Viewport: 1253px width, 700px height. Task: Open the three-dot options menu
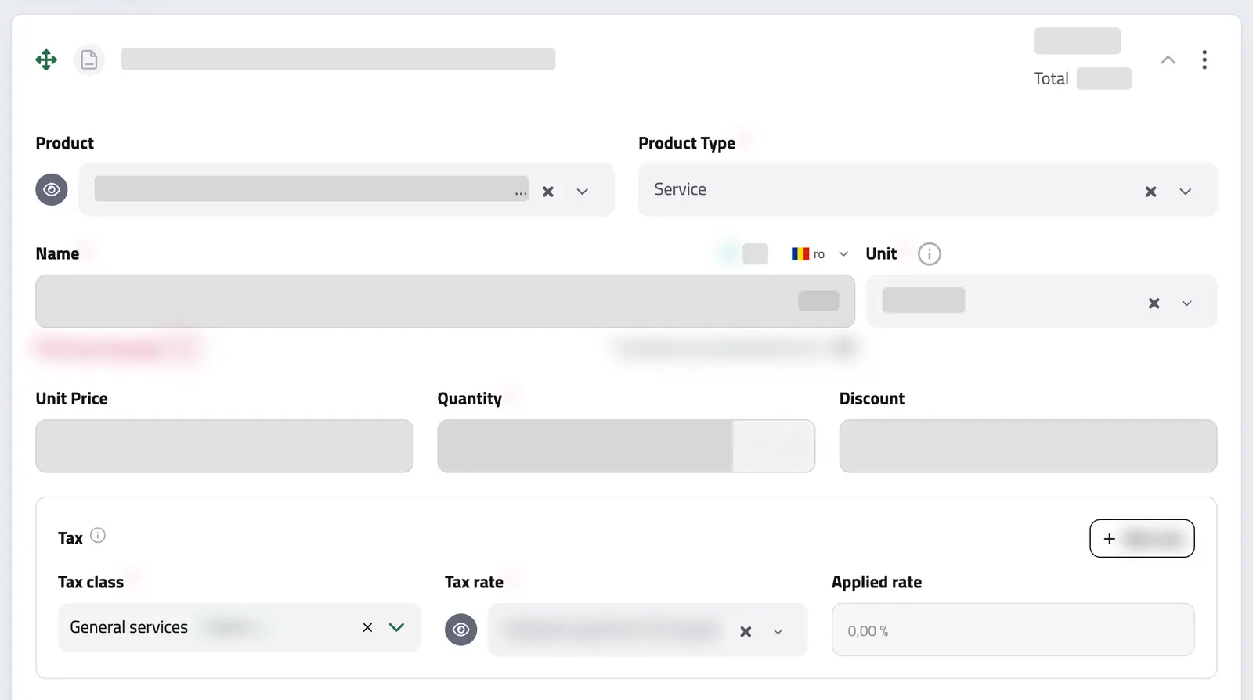tap(1204, 59)
